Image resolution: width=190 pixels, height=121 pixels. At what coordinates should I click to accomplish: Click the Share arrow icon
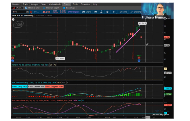83,12
